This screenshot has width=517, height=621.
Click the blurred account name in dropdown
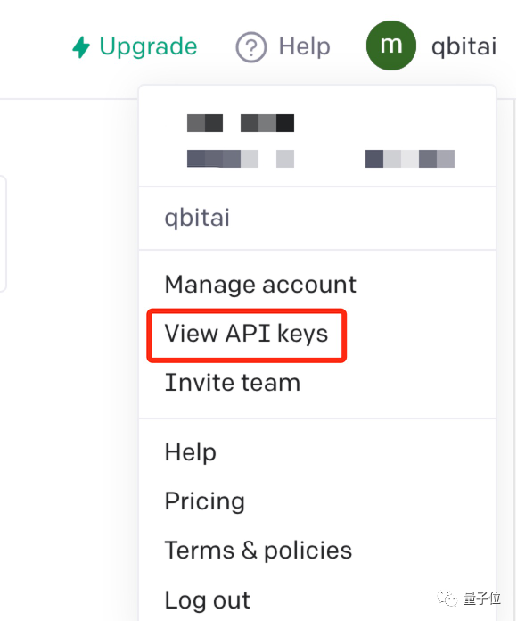(241, 123)
